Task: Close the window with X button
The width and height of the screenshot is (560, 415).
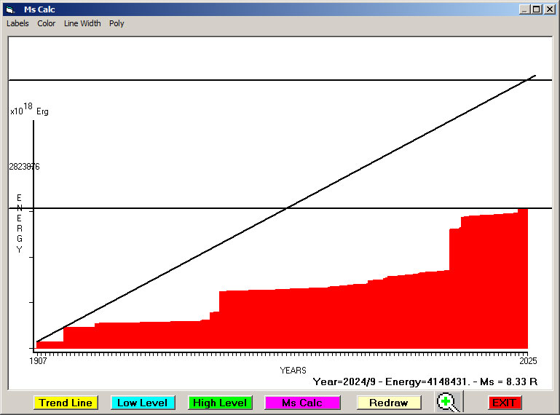Action: pyautogui.click(x=549, y=9)
